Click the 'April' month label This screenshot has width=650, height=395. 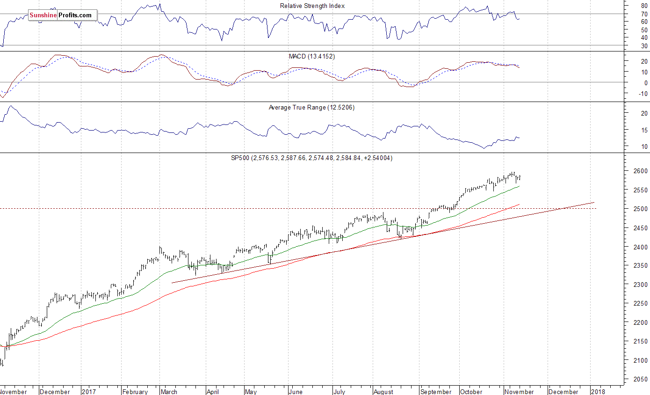(x=213, y=392)
